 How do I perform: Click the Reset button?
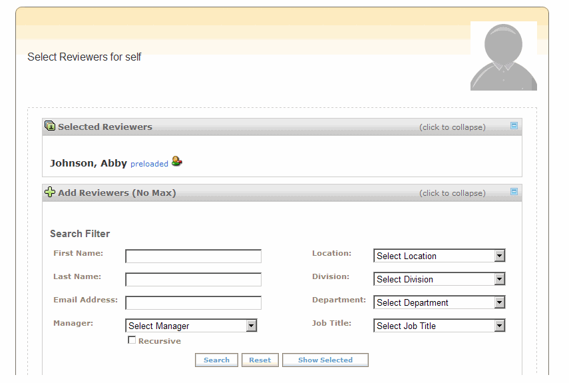[260, 360]
